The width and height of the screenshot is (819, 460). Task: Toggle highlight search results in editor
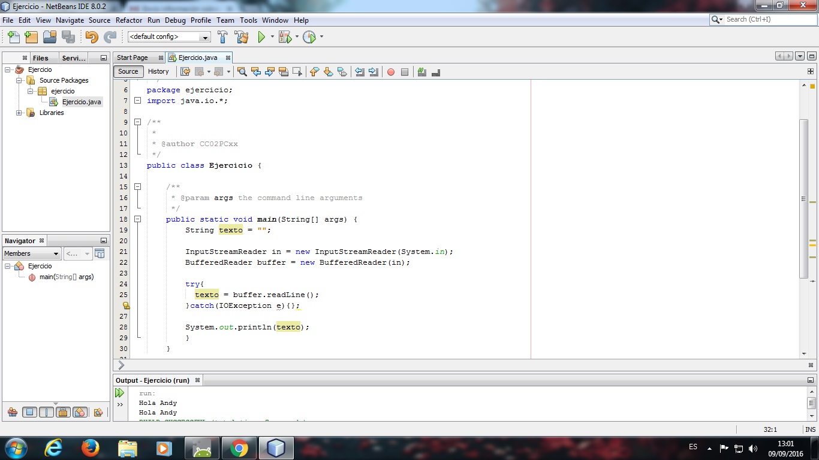click(x=284, y=71)
